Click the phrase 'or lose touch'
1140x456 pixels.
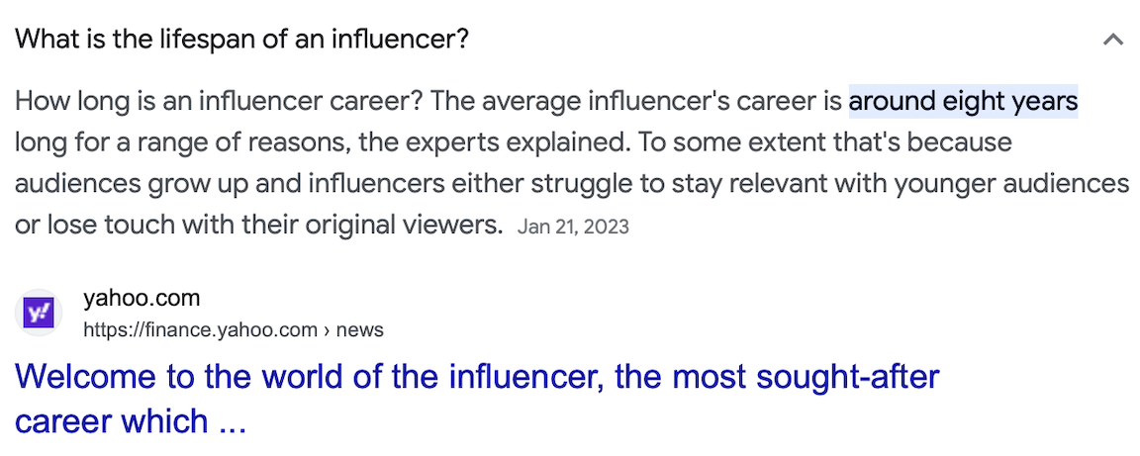[82, 225]
